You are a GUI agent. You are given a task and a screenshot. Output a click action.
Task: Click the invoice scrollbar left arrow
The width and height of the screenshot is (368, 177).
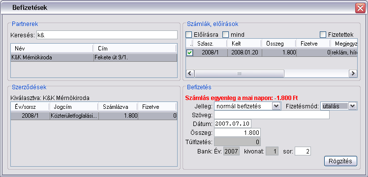[189, 74]
